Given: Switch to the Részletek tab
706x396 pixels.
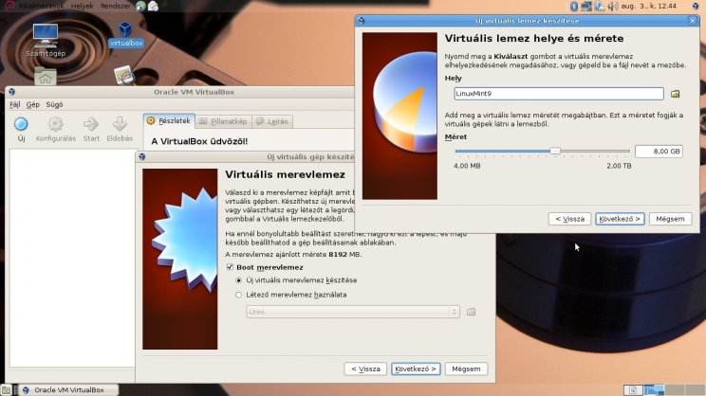Looking at the screenshot, I should click(169, 121).
